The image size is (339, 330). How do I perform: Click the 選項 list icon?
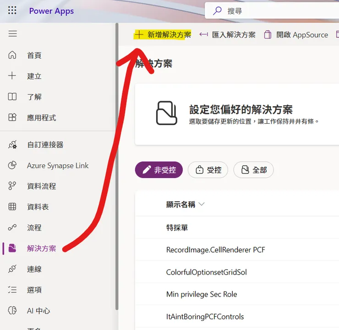pyautogui.click(x=12, y=290)
